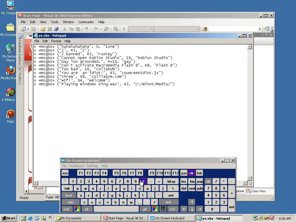Open Pego desktop shortcut
This screenshot has width=296, height=222.
click(10, 116)
